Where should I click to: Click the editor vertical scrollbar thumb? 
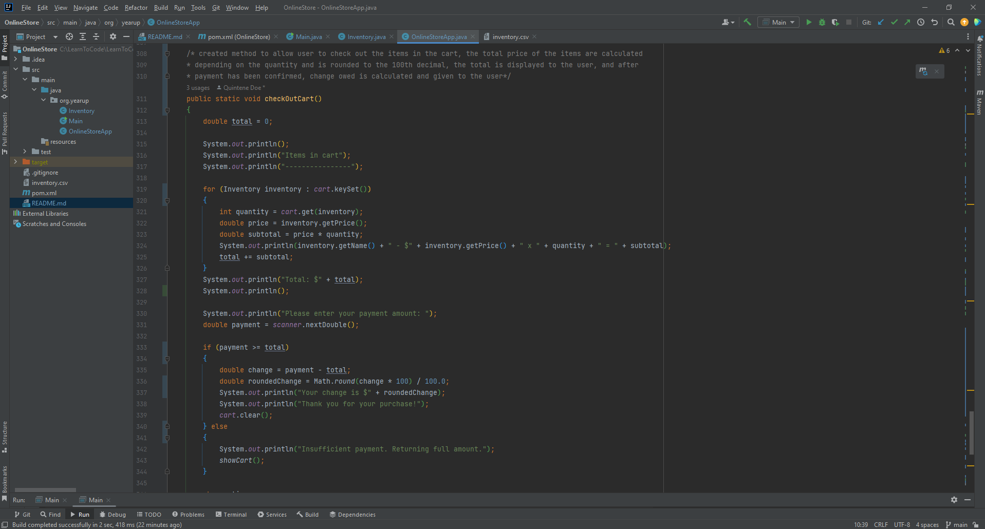click(972, 432)
